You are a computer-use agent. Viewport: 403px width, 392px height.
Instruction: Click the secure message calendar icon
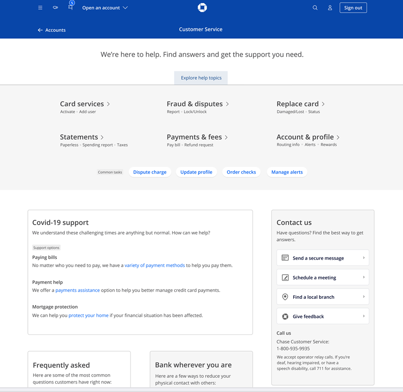click(285, 258)
